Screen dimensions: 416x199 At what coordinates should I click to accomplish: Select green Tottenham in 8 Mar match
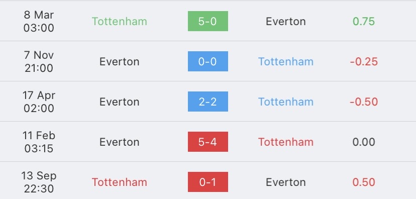click(x=120, y=22)
